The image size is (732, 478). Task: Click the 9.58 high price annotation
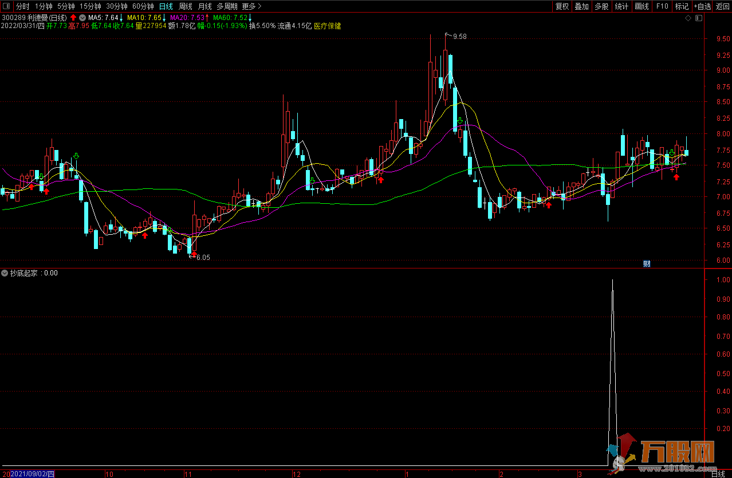tap(459, 37)
